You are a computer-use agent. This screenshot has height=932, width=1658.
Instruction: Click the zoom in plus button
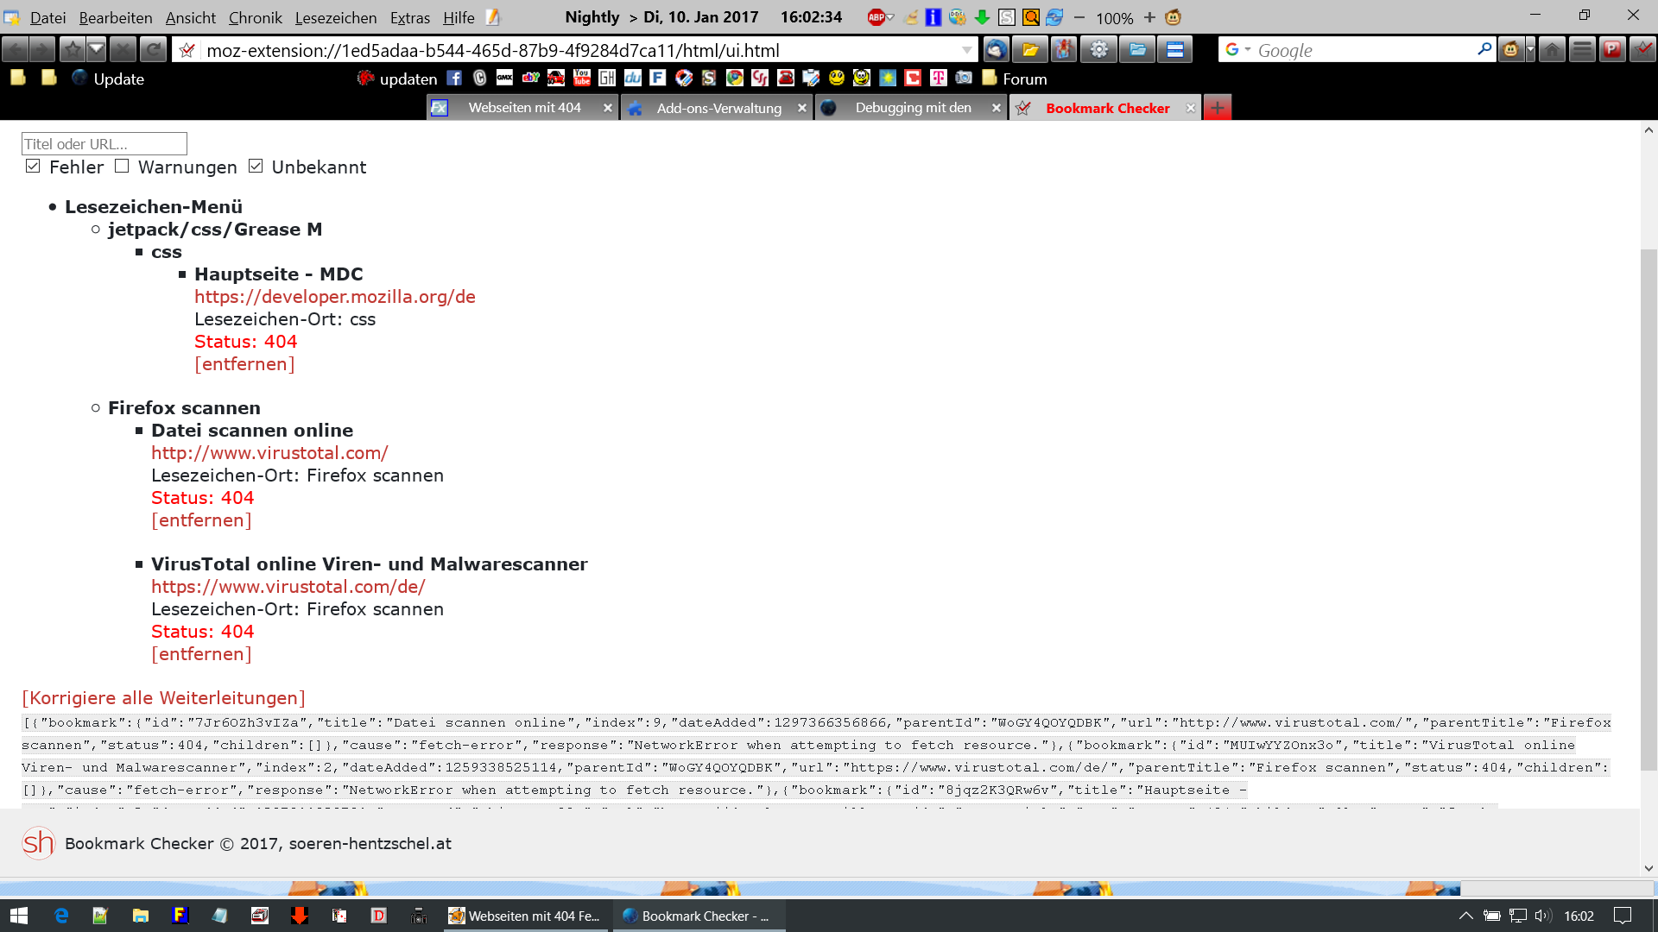coord(1149,17)
